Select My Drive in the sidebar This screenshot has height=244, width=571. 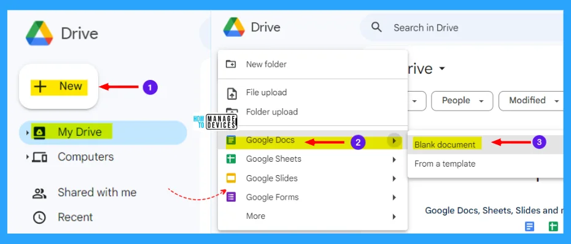pyautogui.click(x=103, y=132)
